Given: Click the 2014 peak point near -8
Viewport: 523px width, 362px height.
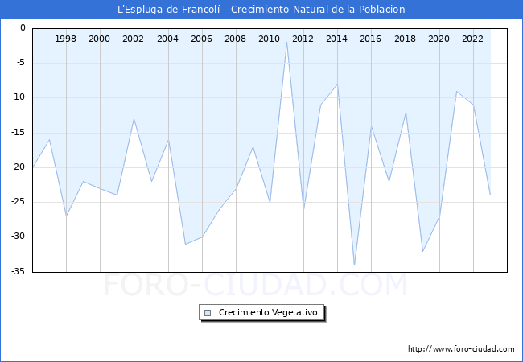Looking at the screenshot, I should click(x=337, y=84).
